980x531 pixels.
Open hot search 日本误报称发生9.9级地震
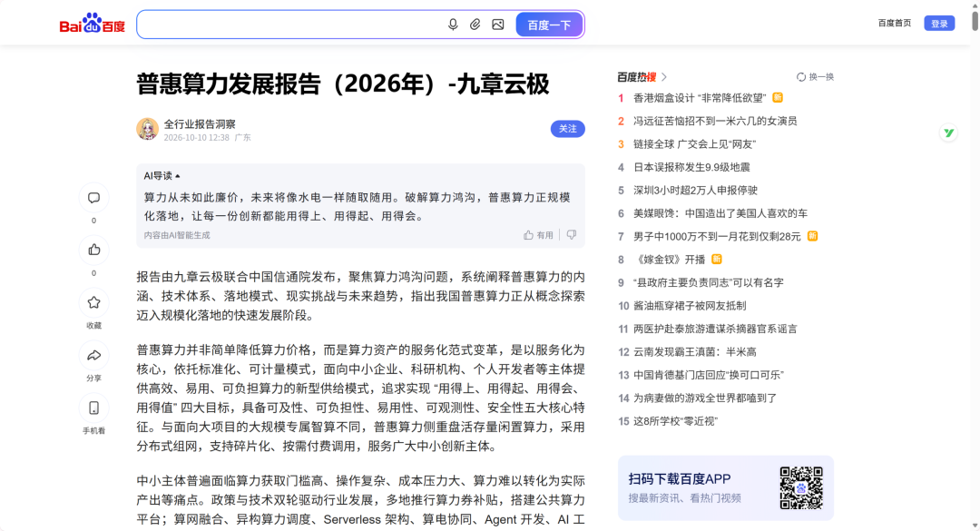691,167
